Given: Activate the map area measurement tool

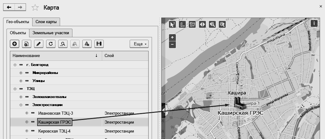Looking at the screenshot, I should click(192, 24).
